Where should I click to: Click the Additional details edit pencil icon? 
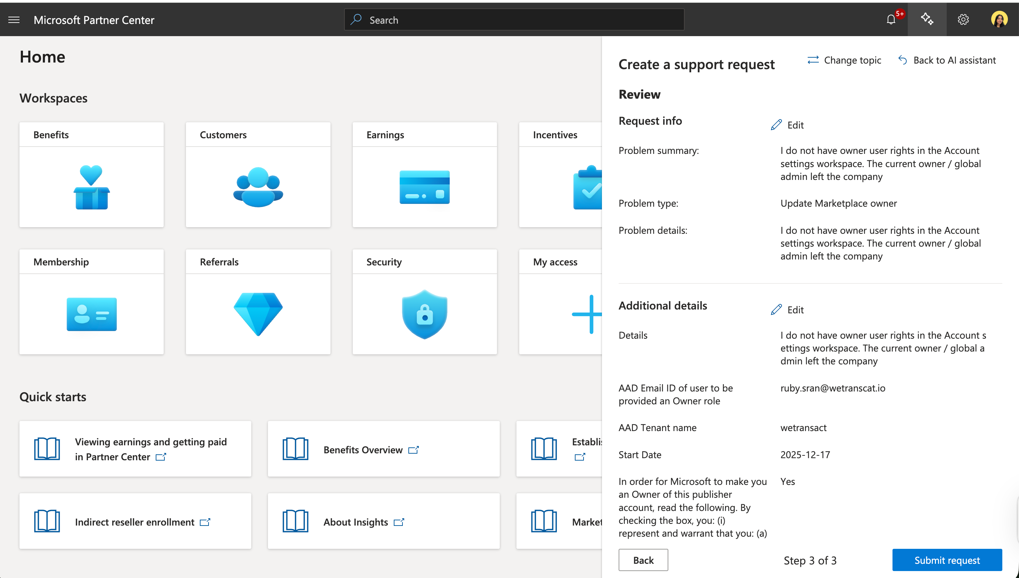[776, 309]
